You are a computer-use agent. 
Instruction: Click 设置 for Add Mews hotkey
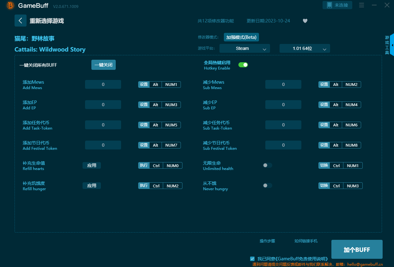[144, 84]
